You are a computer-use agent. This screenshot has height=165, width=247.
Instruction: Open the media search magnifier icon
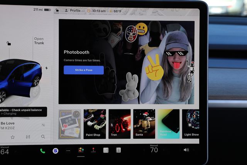coord(43,137)
